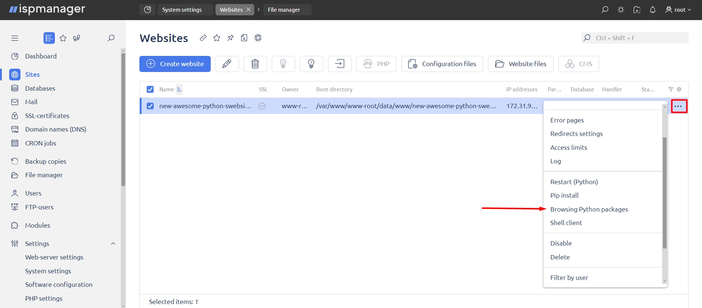Image resolution: width=702 pixels, height=308 pixels.
Task: Sort by Name column sort icon
Action: tap(179, 89)
